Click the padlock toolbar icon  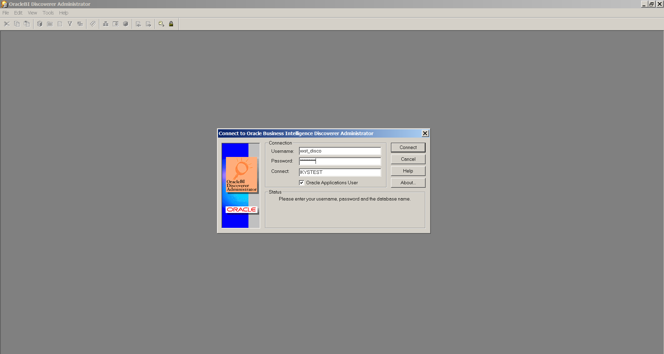click(171, 24)
